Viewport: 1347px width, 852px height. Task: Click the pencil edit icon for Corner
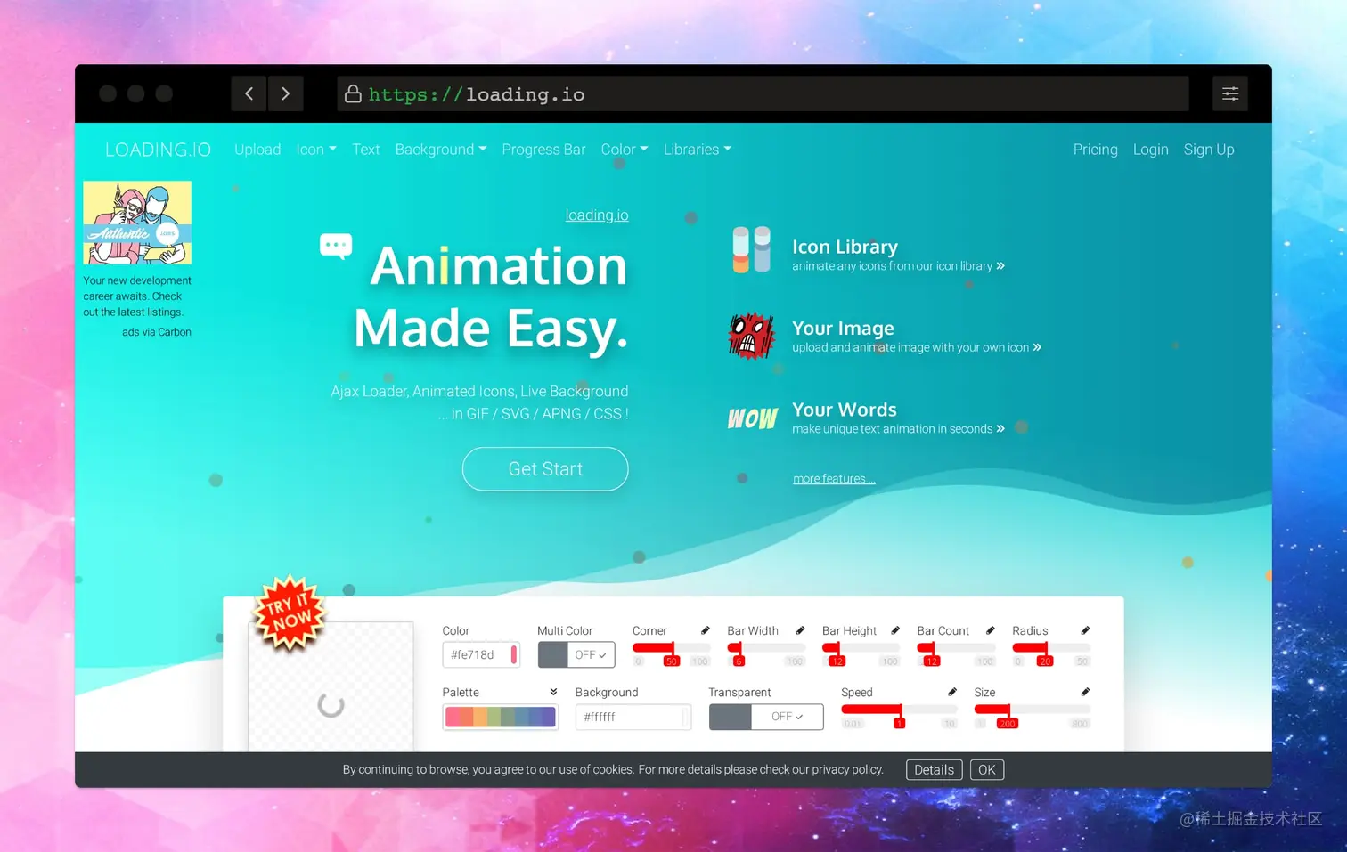point(706,630)
